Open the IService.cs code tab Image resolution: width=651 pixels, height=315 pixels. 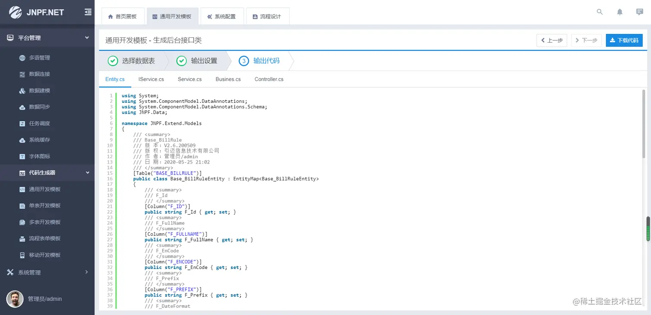pyautogui.click(x=151, y=79)
